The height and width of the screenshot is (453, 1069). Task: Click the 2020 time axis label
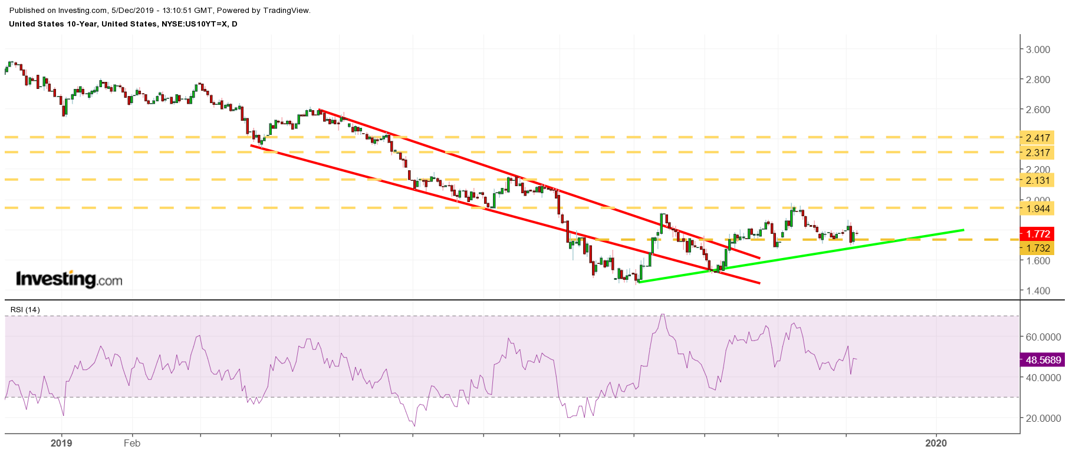936,443
